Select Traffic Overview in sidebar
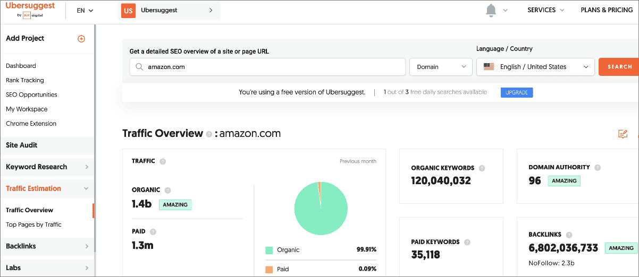This screenshot has width=639, height=277. [30, 210]
